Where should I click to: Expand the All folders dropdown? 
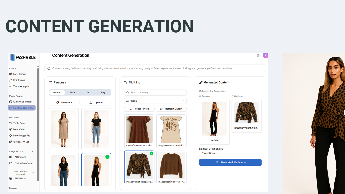(x=155, y=101)
